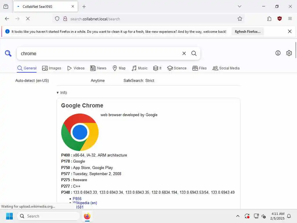The width and height of the screenshot is (297, 223).
Task: Clear the search query text
Action: point(184,53)
